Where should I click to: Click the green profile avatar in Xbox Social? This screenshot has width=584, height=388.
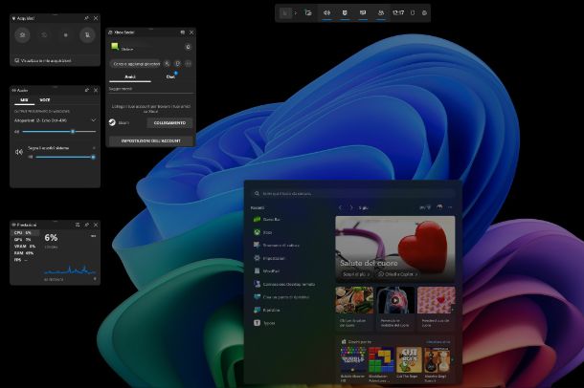point(115,47)
